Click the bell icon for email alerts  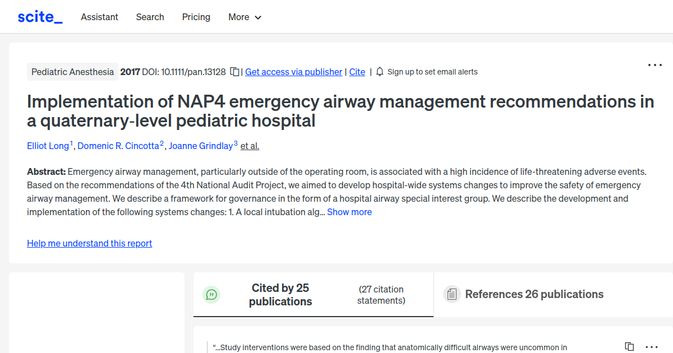380,71
